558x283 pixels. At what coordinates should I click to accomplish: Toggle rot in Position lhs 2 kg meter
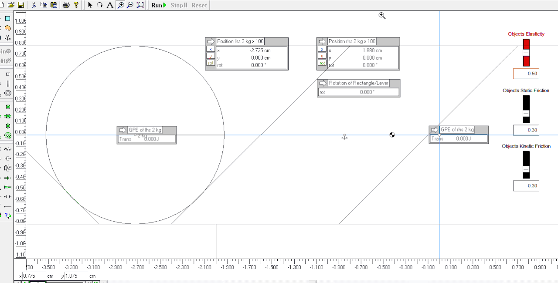click(211, 63)
